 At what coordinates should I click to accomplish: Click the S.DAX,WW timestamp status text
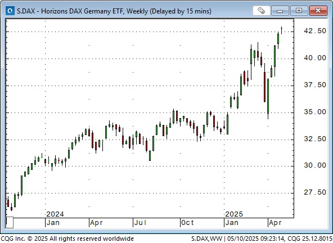point(262,238)
